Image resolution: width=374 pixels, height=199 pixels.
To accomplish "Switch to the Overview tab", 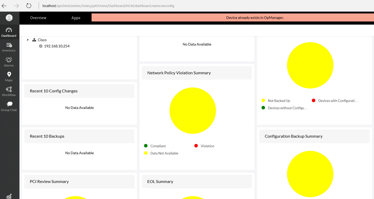I will point(38,18).
